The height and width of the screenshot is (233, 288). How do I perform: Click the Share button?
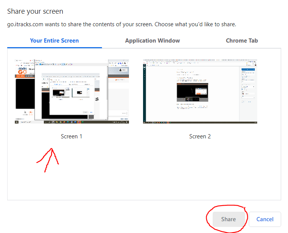point(229,219)
